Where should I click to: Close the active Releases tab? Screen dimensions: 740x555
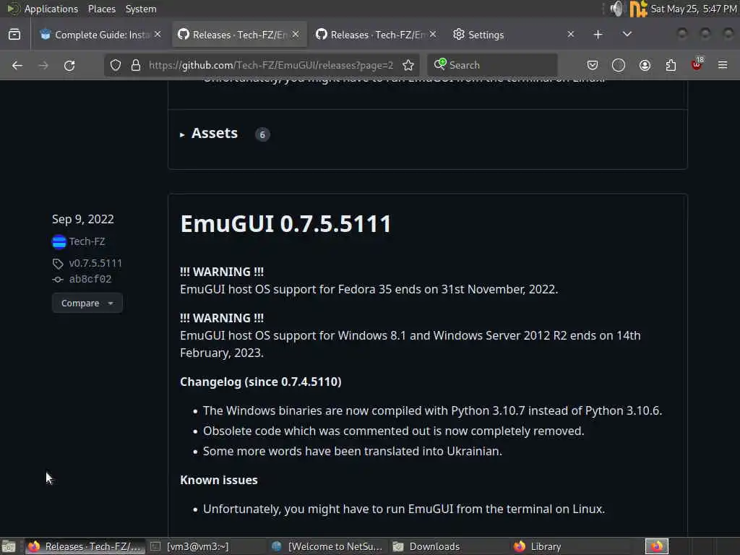(296, 35)
